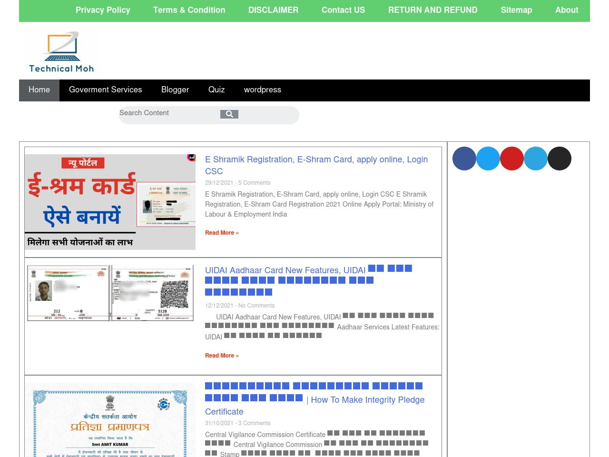This screenshot has width=609, height=457.
Task: Click the Central Vigilance Commission excerpt text
Action: pyautogui.click(x=317, y=444)
